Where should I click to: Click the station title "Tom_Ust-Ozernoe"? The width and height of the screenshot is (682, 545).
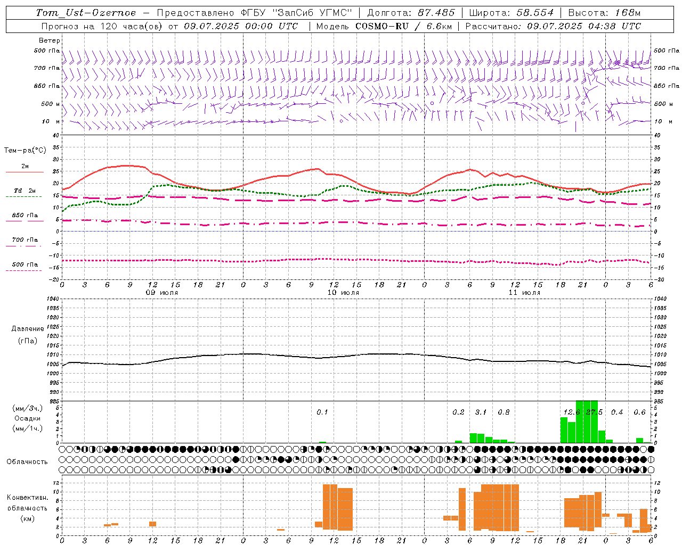[86, 13]
